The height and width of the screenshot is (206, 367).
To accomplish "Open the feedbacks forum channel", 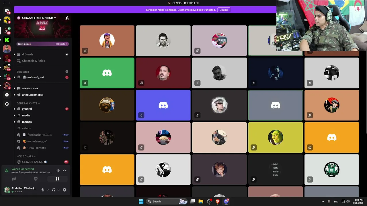I will coord(43,135).
